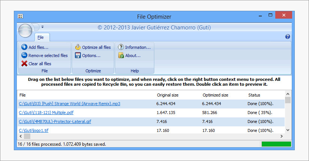Click the blue help icon at ribbon right

(288, 37)
